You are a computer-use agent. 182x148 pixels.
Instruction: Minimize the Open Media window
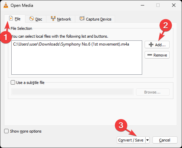coord(143,5)
